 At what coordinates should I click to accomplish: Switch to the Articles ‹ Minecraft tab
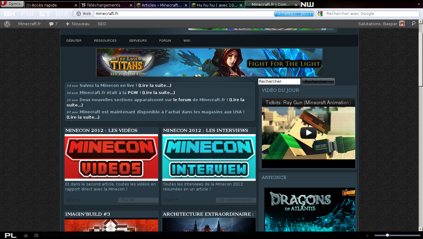pos(162,5)
